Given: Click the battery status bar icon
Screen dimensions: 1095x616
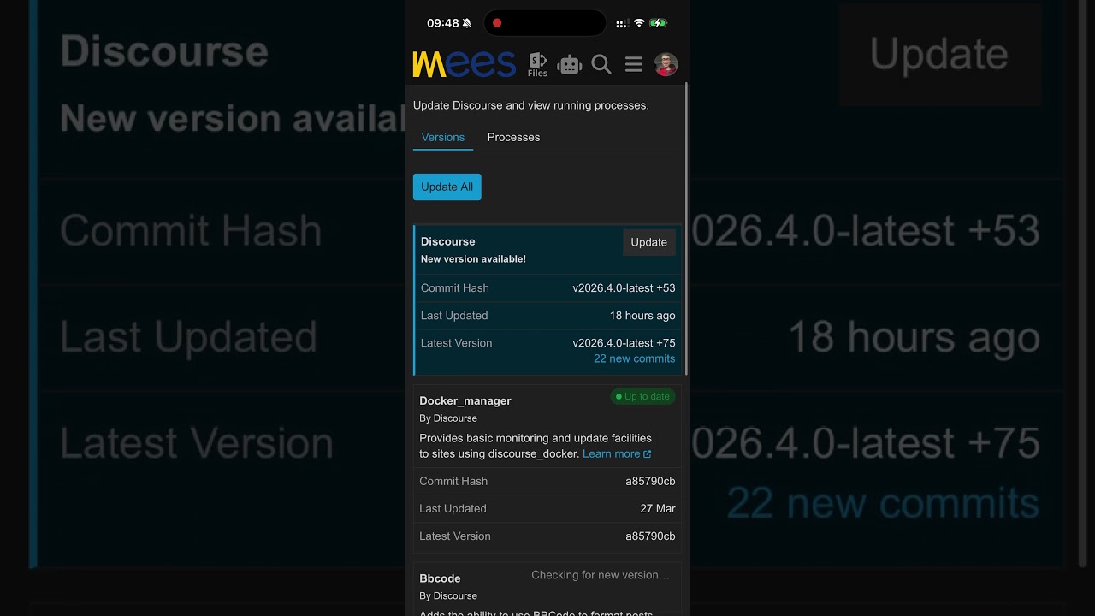Looking at the screenshot, I should tap(658, 23).
